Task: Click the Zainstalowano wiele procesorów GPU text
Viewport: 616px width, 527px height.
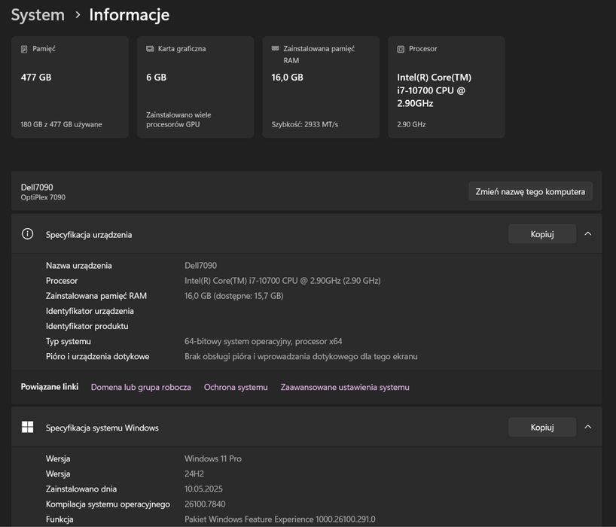Action: pos(178,120)
